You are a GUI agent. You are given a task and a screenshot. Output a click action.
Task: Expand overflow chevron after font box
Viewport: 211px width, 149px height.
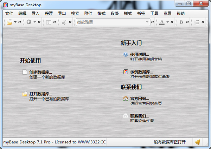pos(153,22)
